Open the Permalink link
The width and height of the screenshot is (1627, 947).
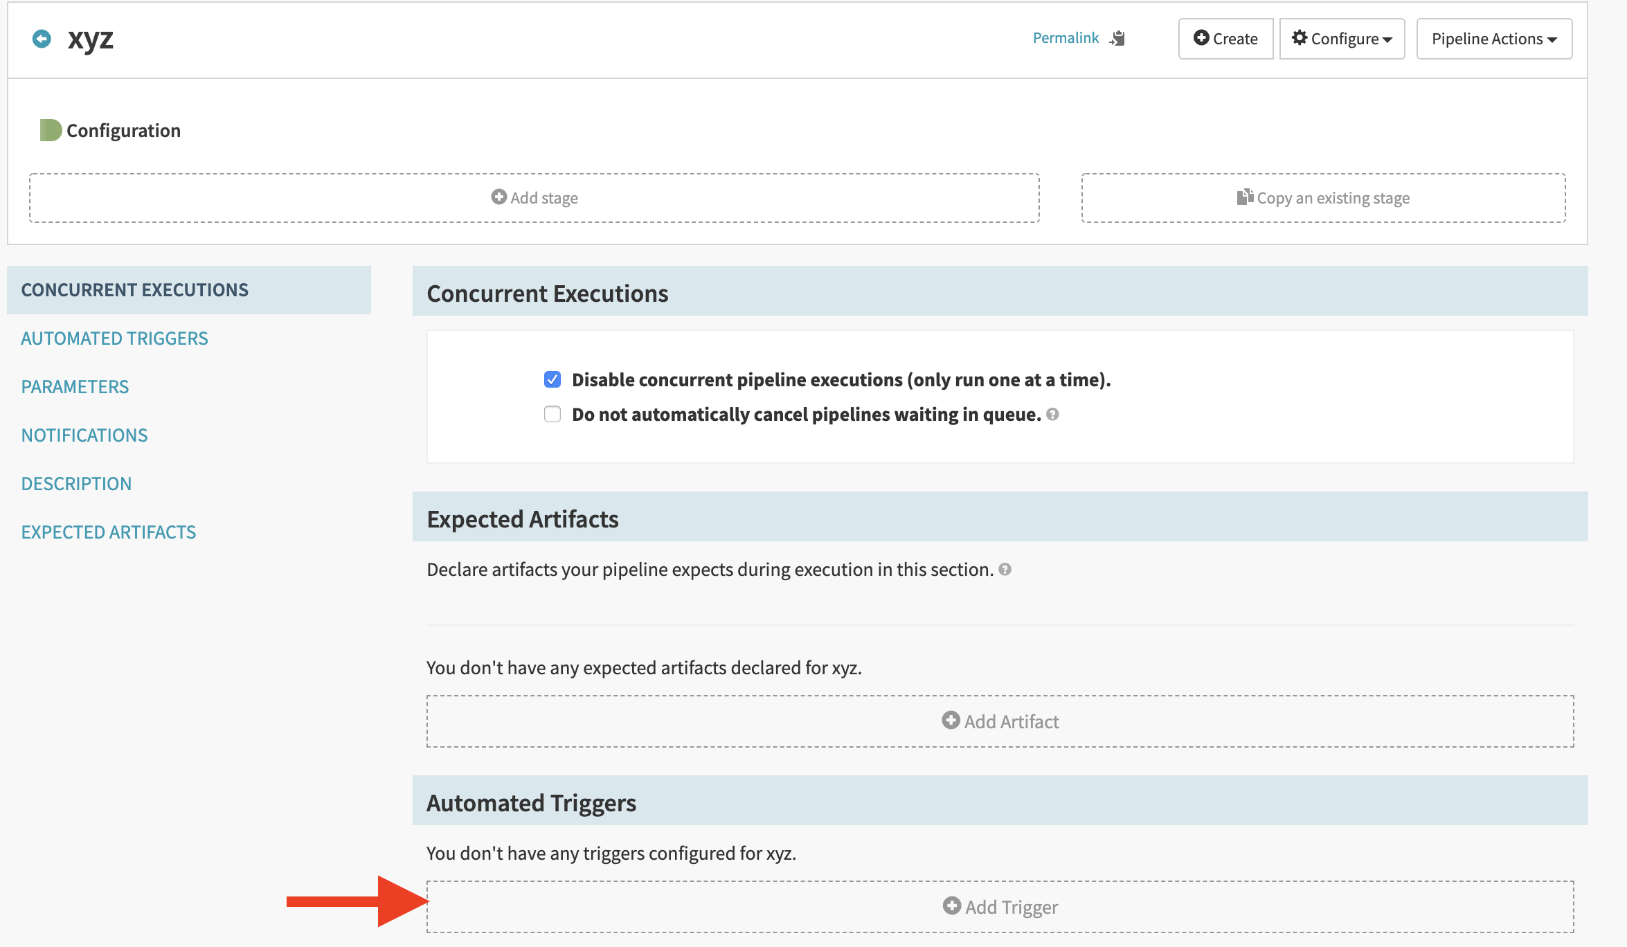pyautogui.click(x=1065, y=38)
